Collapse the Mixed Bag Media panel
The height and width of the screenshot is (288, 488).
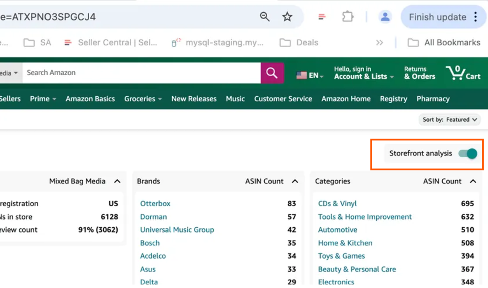[x=117, y=181]
